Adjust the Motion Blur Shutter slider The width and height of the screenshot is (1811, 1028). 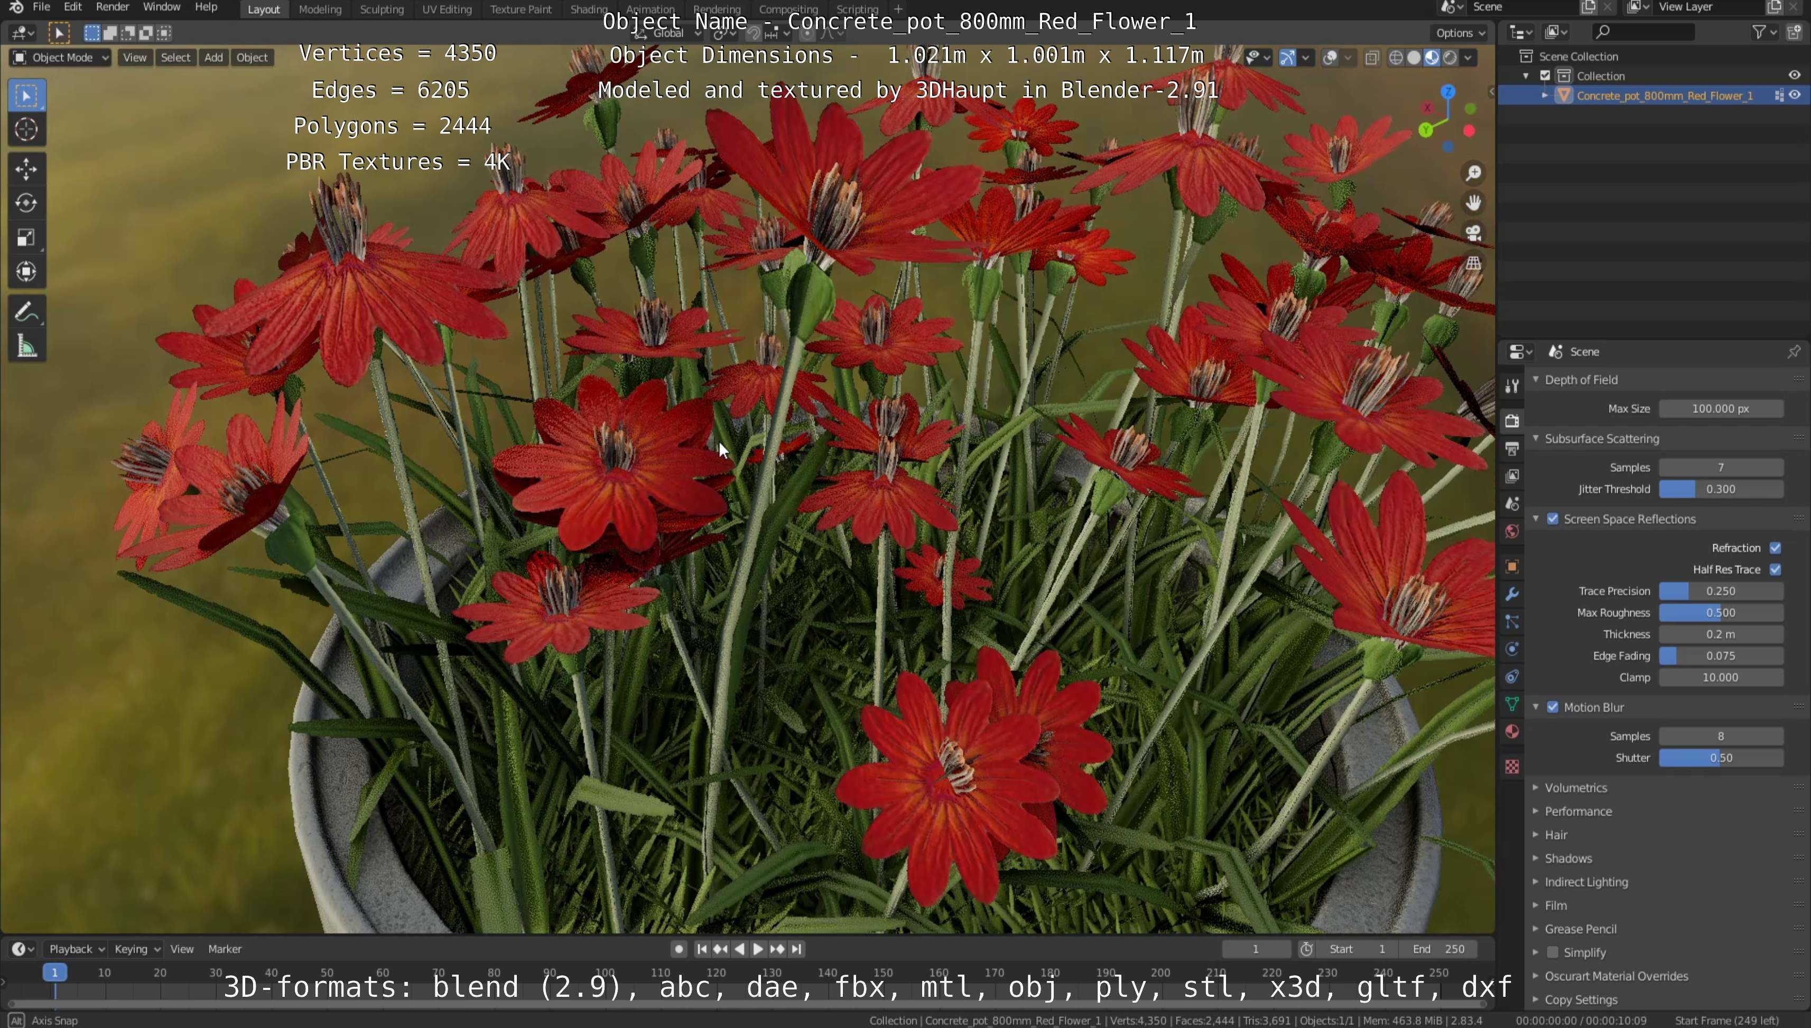click(x=1721, y=758)
